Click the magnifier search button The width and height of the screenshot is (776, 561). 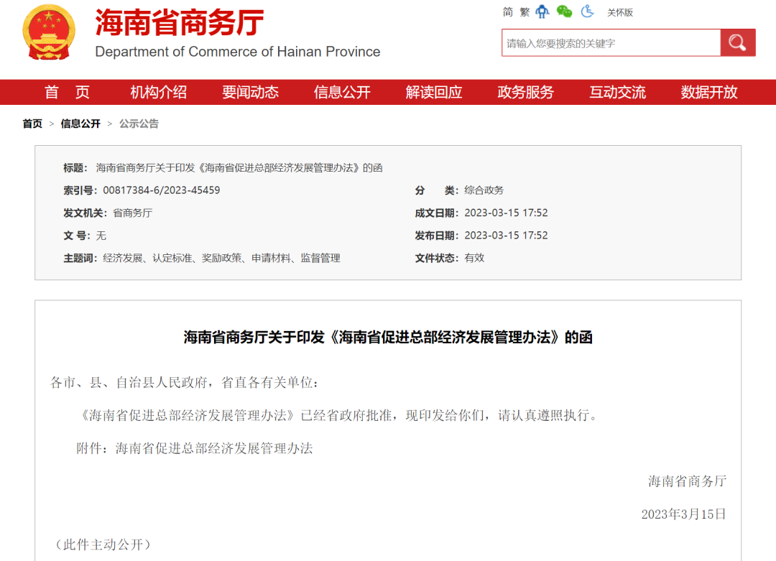pyautogui.click(x=737, y=42)
